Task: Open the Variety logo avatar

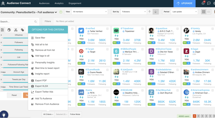Action: pyautogui.click(x=186, y=30)
